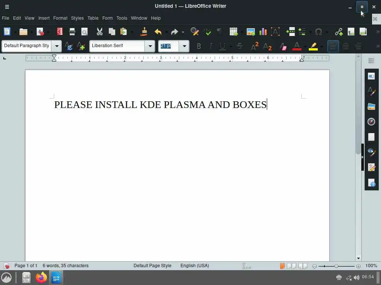Apply subscript formatting
This screenshot has height=285, width=381.
tap(267, 46)
